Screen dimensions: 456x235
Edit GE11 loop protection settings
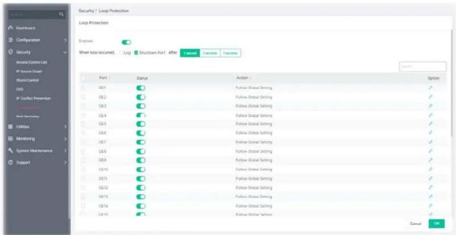pyautogui.click(x=431, y=179)
